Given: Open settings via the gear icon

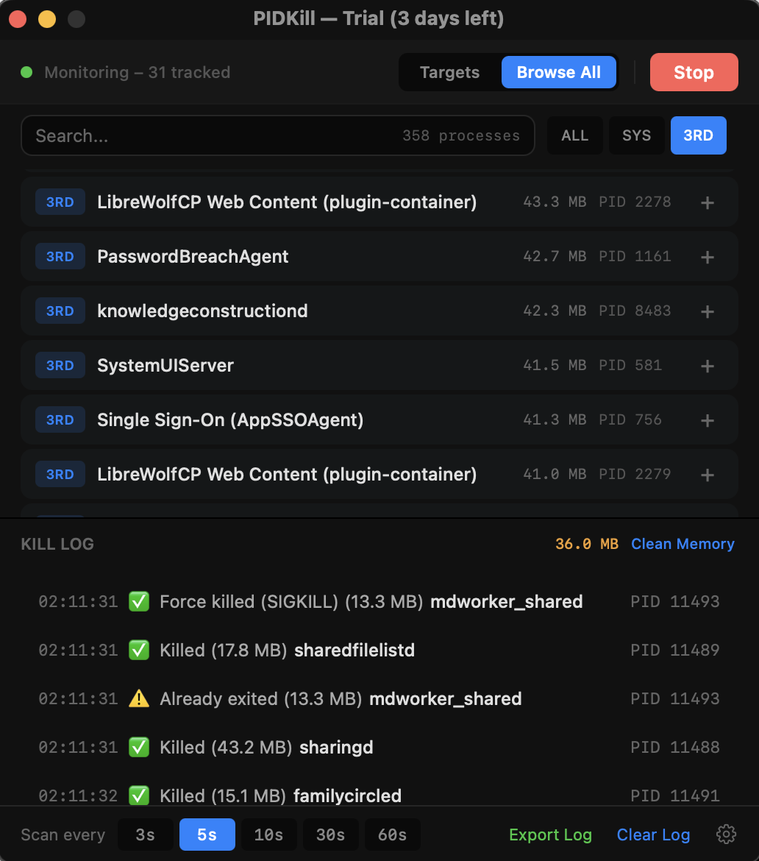Looking at the screenshot, I should pos(726,834).
